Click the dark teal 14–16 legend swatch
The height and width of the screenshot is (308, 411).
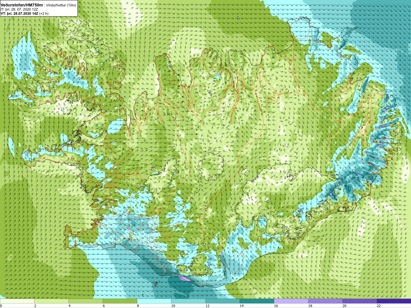(257, 301)
